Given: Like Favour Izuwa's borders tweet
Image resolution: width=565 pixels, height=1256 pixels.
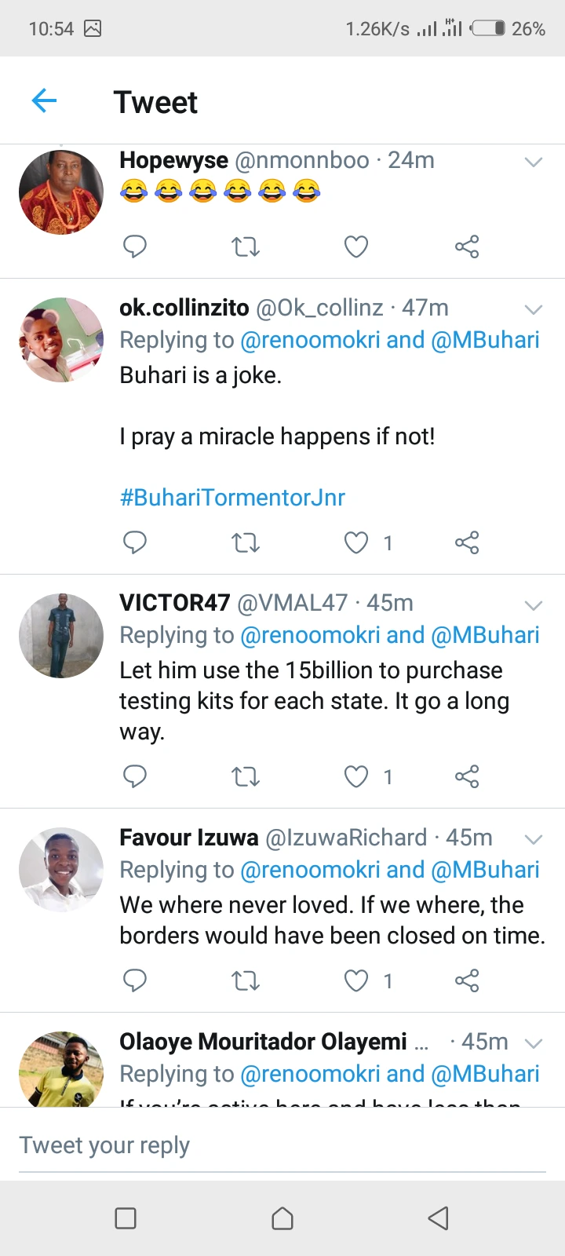Looking at the screenshot, I should (x=356, y=980).
